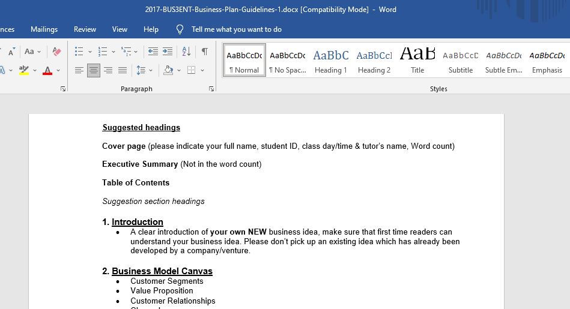Open borders dropdown arrow
570x309 pixels.
(x=202, y=70)
